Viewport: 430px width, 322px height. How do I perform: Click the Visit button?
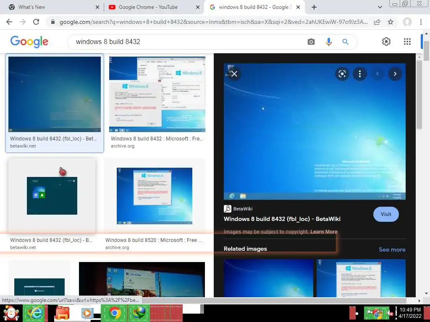[x=386, y=214]
